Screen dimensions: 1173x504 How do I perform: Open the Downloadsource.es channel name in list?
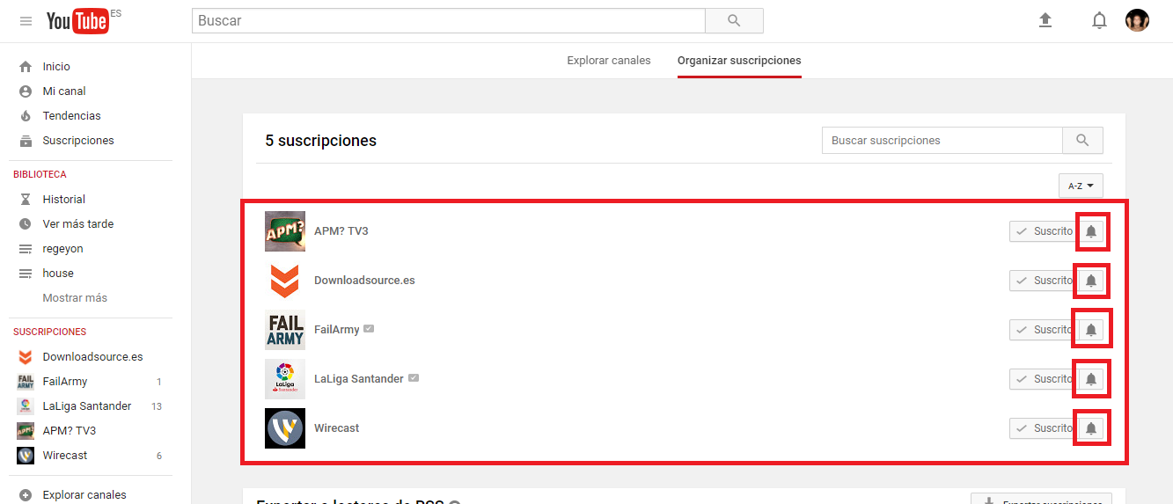pyautogui.click(x=364, y=281)
